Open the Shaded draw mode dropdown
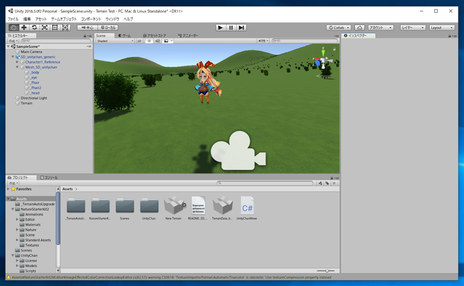Viewport: 464px width, 286px height. pyautogui.click(x=115, y=41)
